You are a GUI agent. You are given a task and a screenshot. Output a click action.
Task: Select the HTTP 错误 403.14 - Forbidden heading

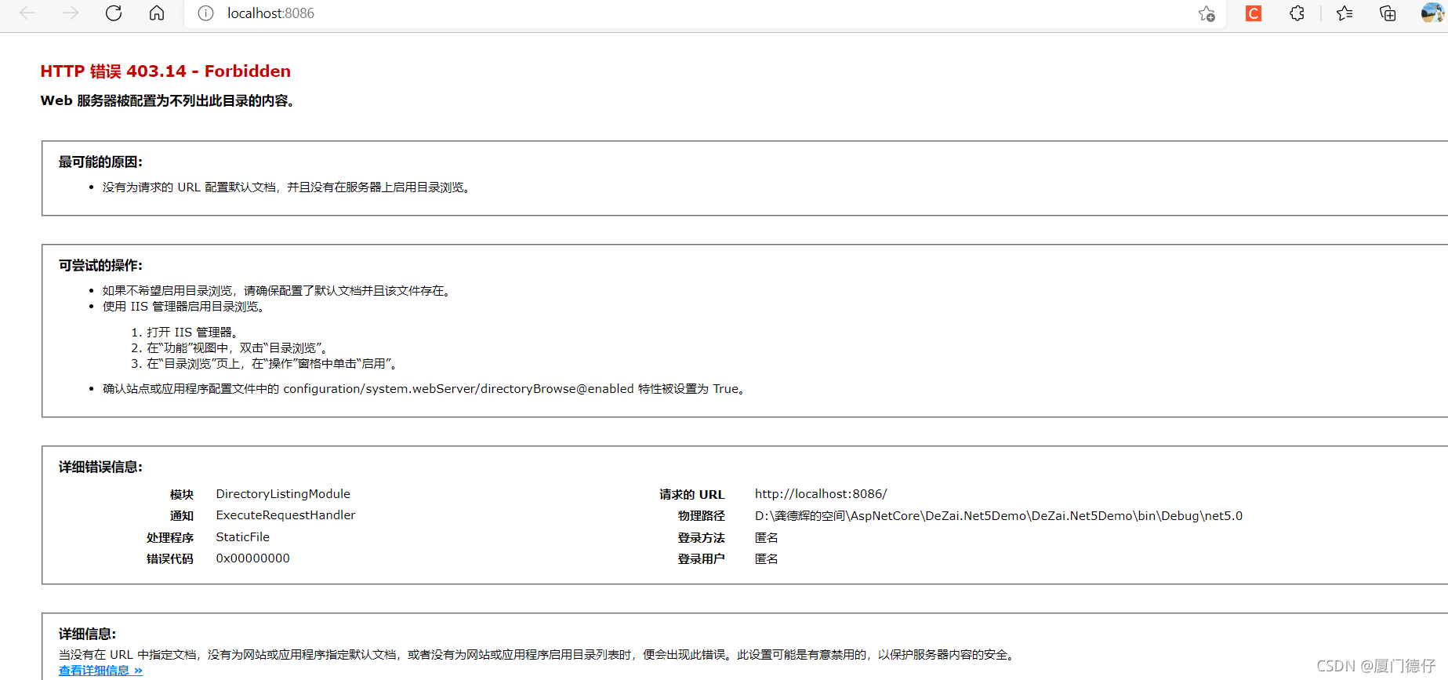click(165, 71)
